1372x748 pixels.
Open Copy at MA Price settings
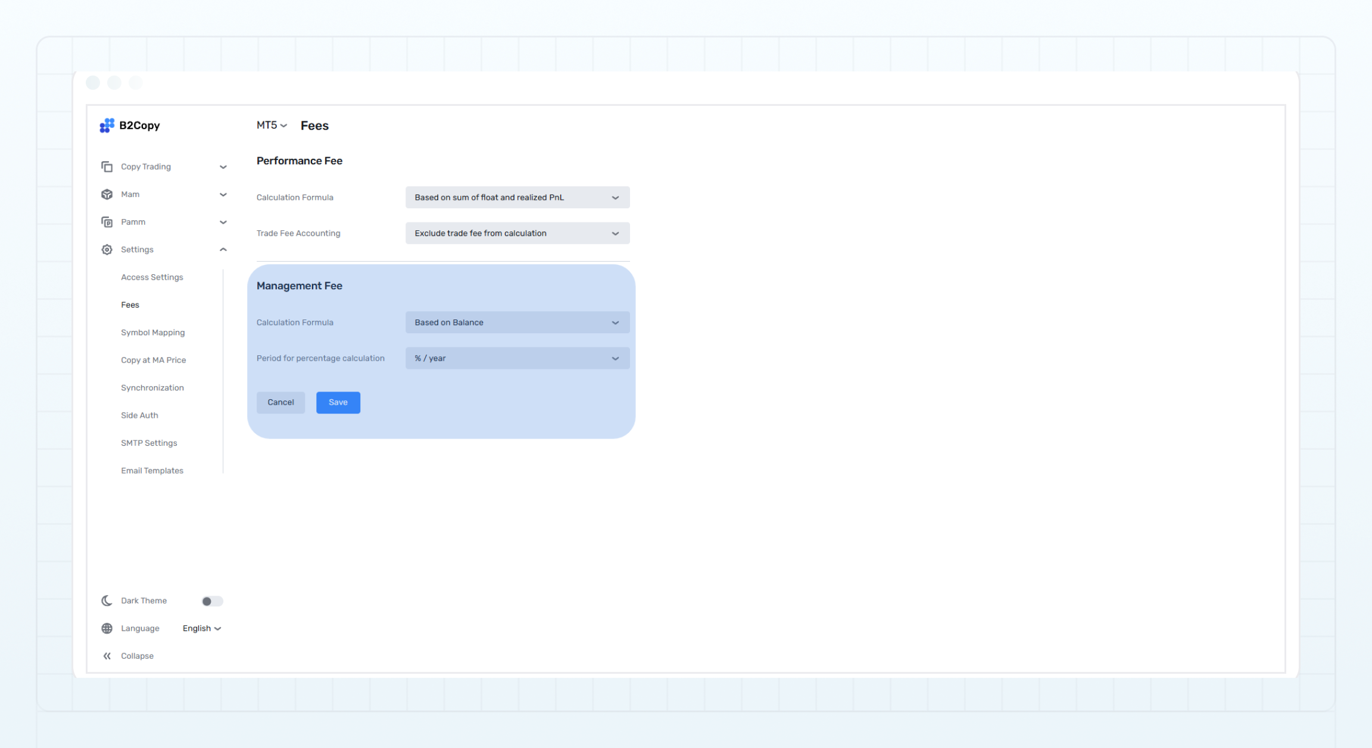pyautogui.click(x=153, y=361)
